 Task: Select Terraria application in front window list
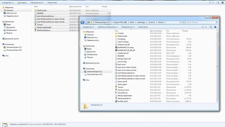[120, 87]
